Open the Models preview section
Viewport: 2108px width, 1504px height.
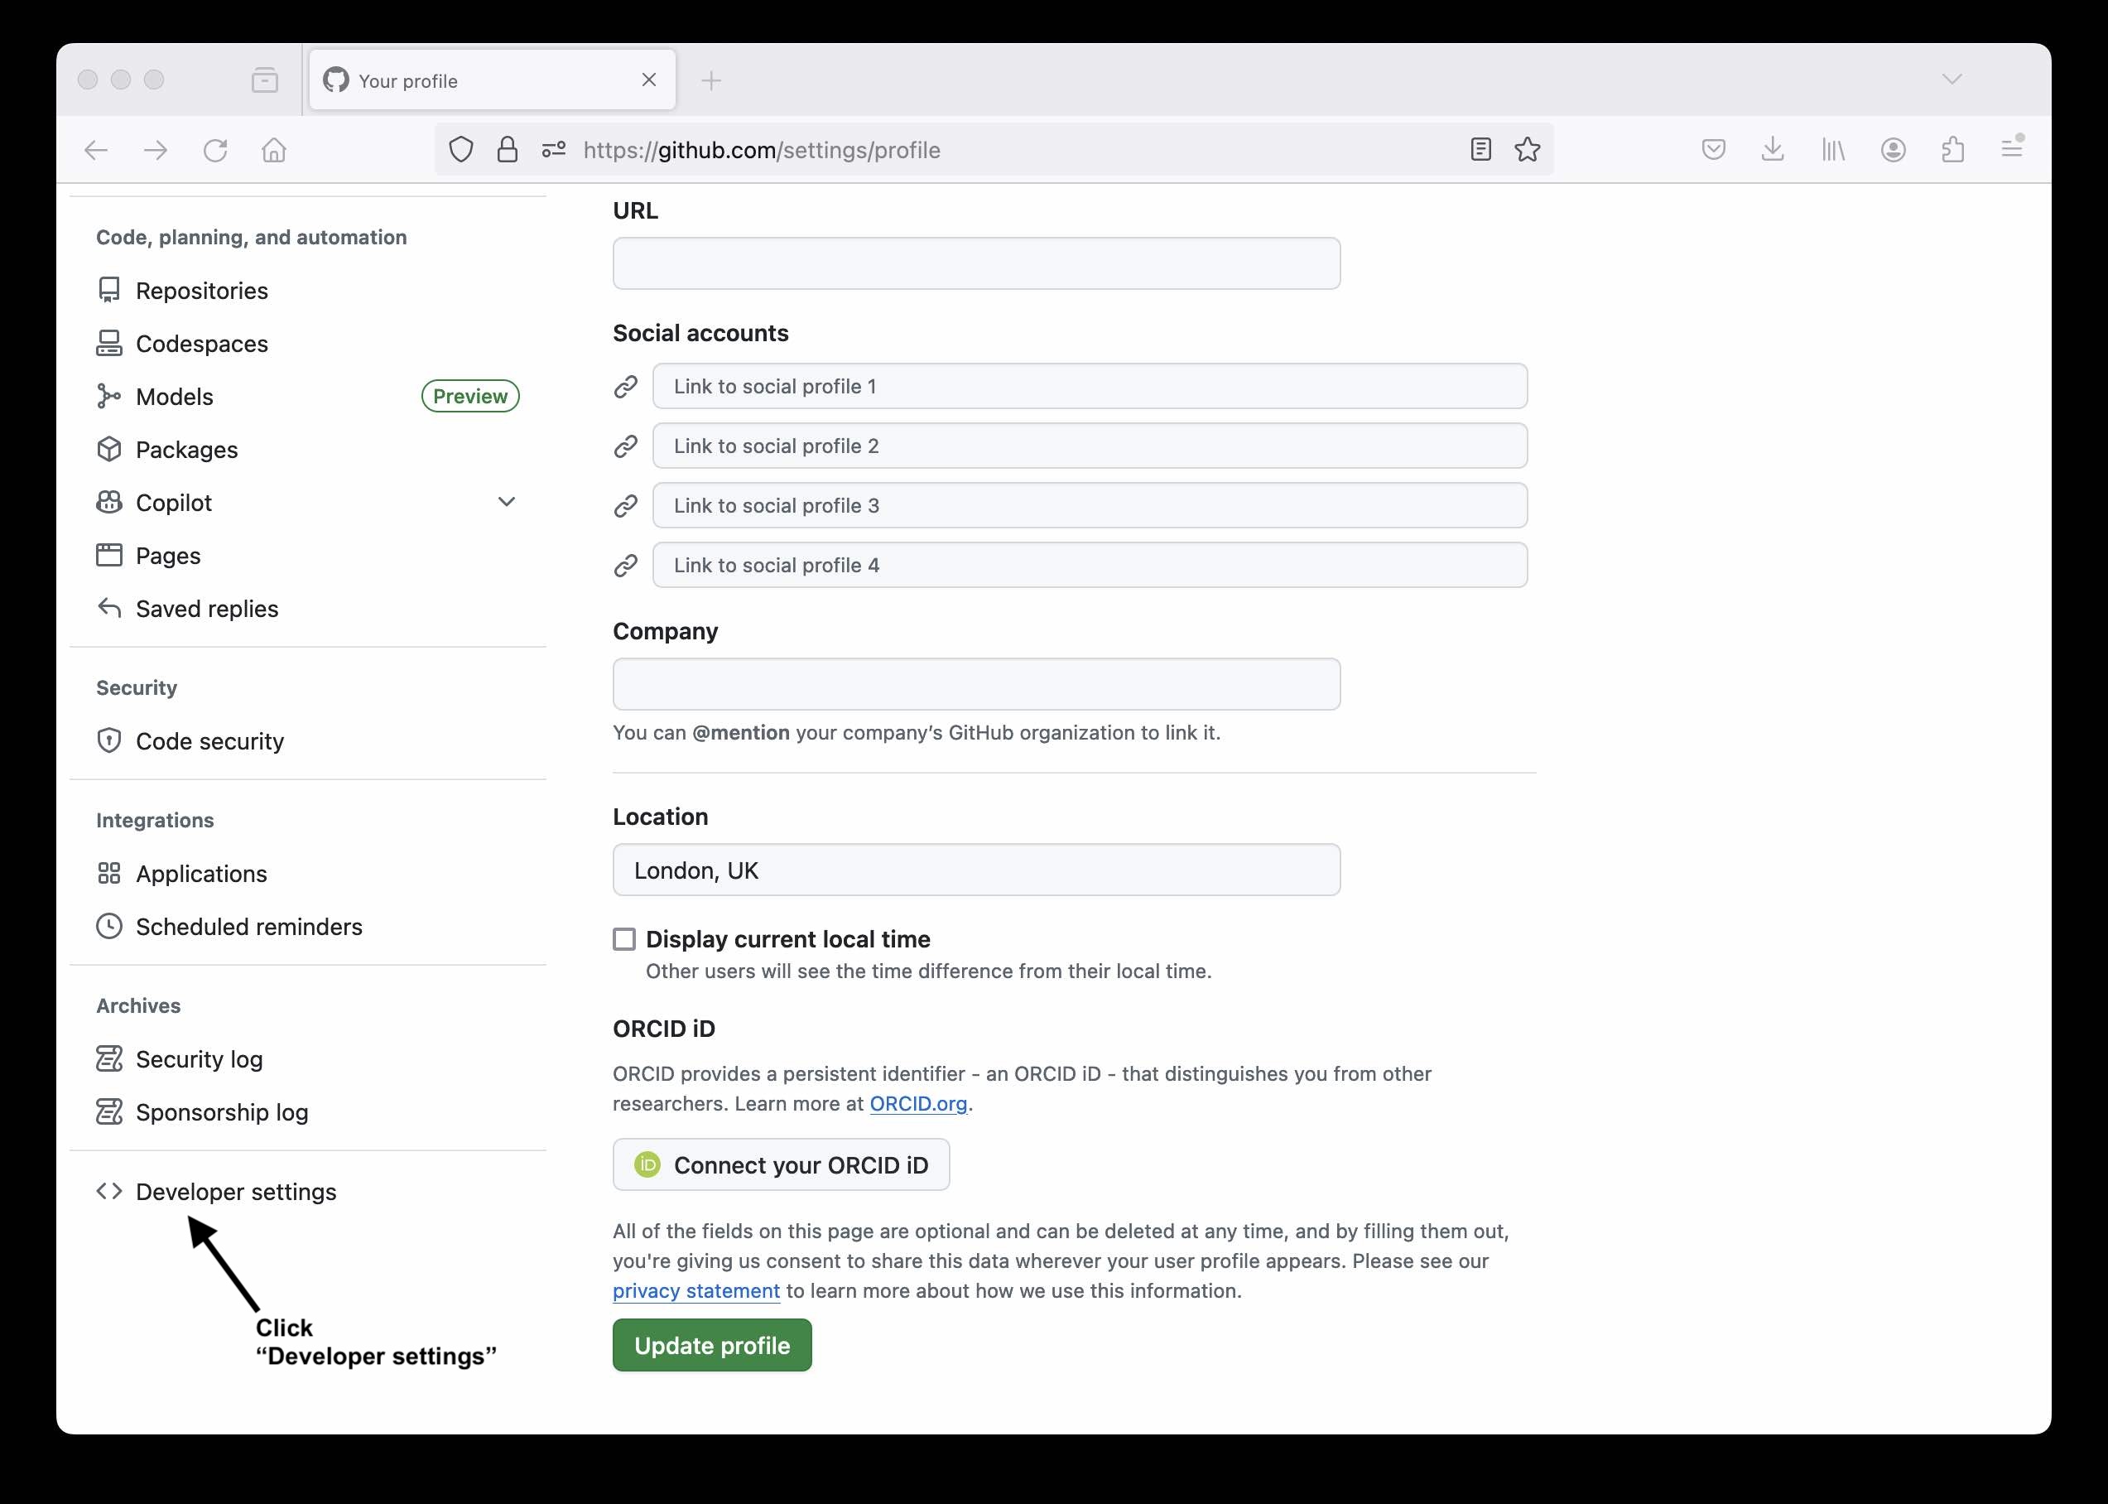click(175, 395)
